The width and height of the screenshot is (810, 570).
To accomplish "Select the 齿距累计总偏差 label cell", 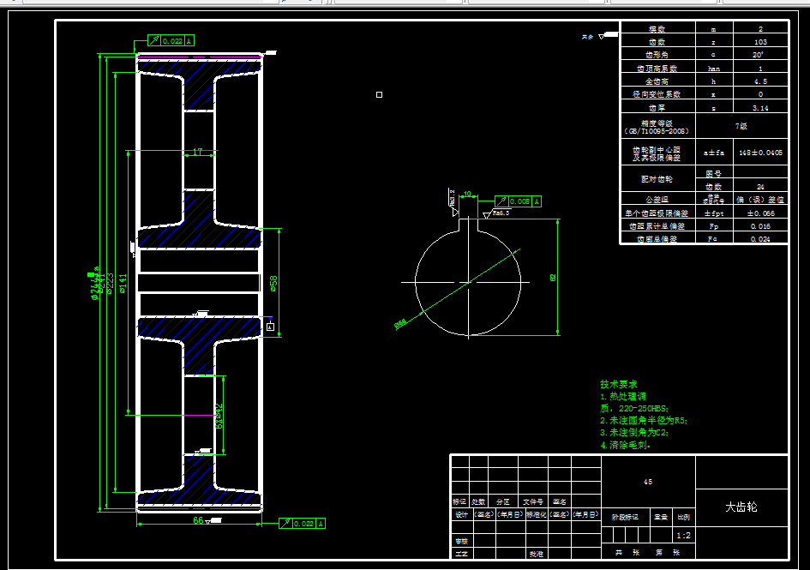I will (657, 225).
